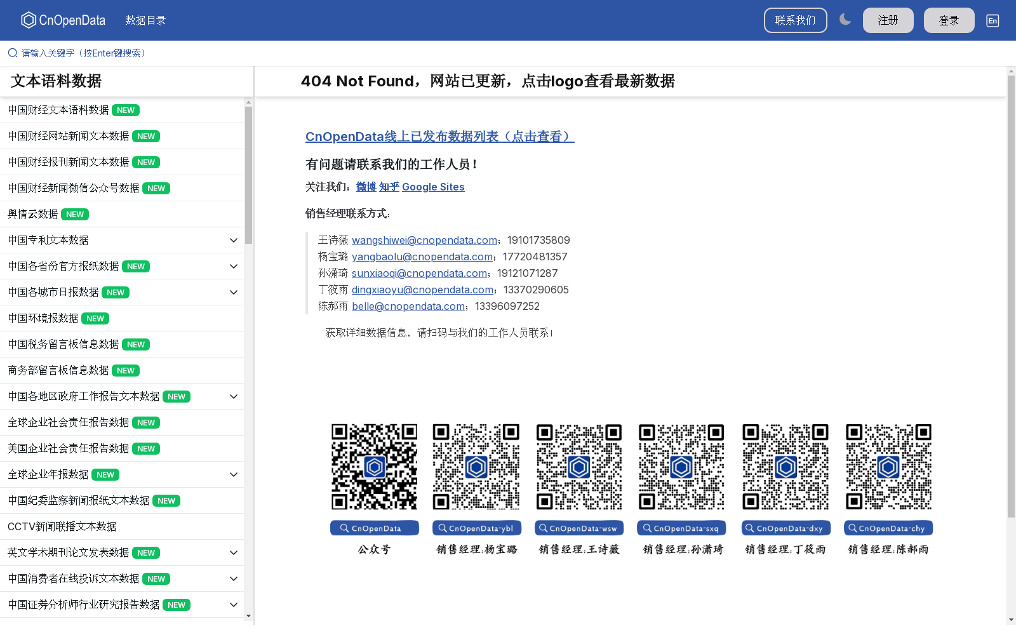Expand 中国各省份官方报纸数据 chevron
The width and height of the screenshot is (1016, 635).
pos(234,266)
